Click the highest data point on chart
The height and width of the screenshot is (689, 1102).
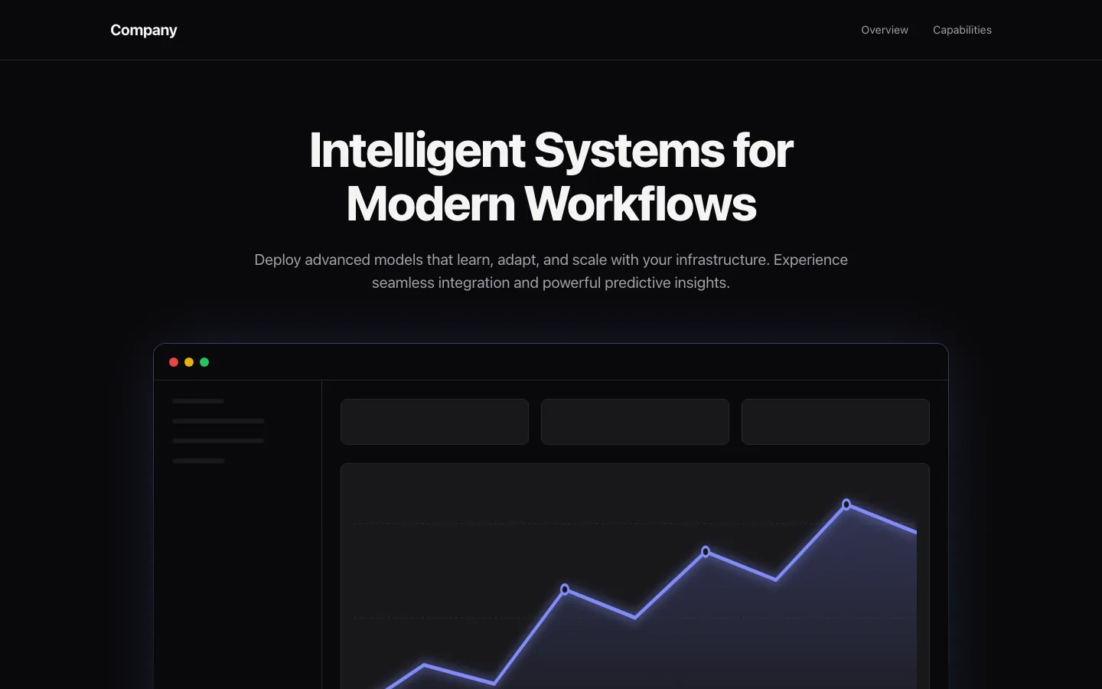point(846,505)
